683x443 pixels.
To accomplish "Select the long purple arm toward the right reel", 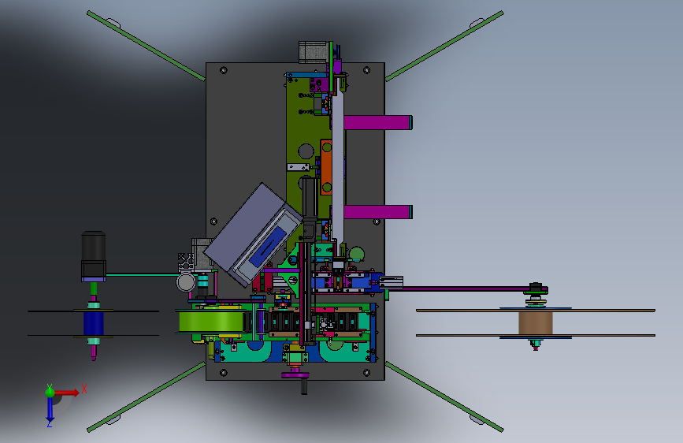I will pyautogui.click(x=466, y=289).
